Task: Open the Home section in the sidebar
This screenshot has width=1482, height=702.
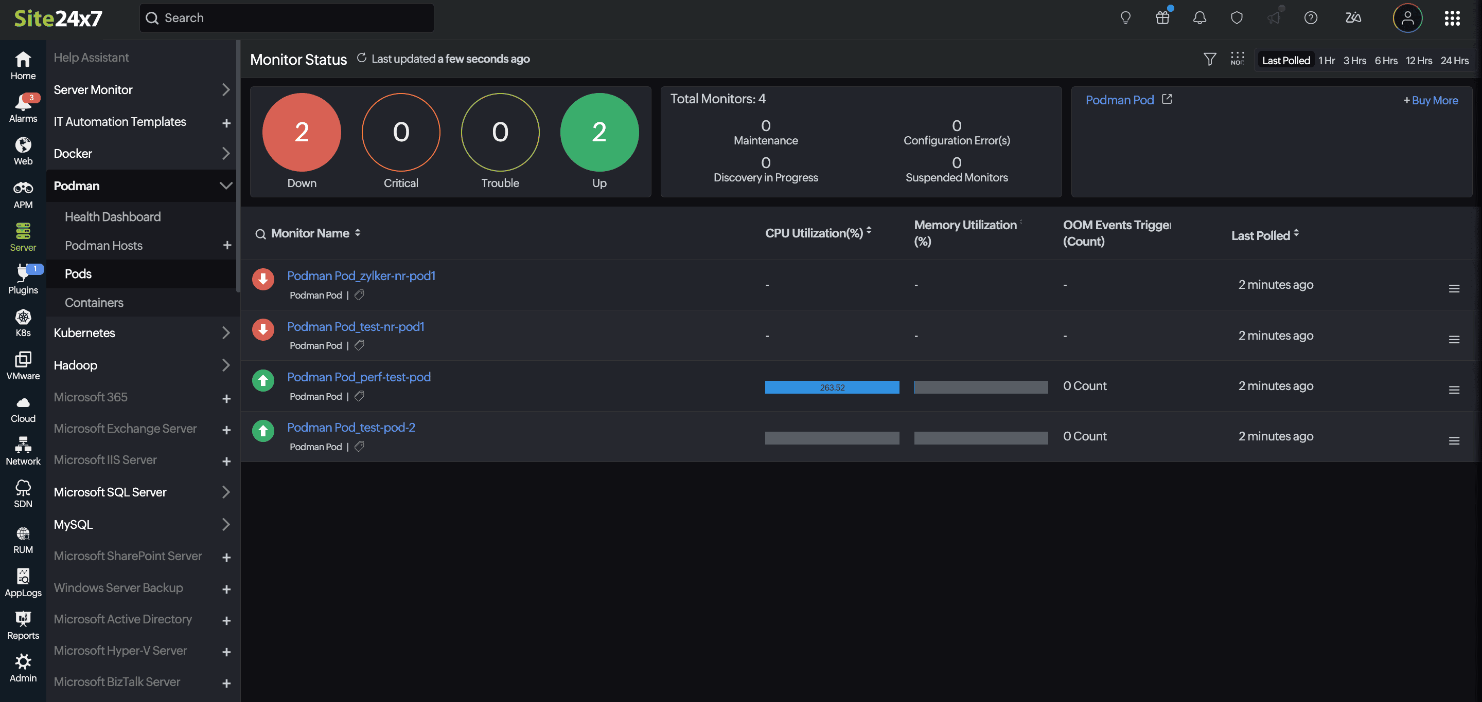Action: [23, 65]
